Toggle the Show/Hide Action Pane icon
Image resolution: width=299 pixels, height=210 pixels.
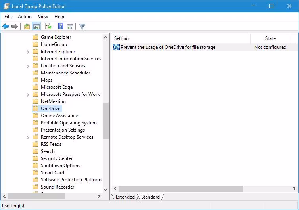click(70, 27)
